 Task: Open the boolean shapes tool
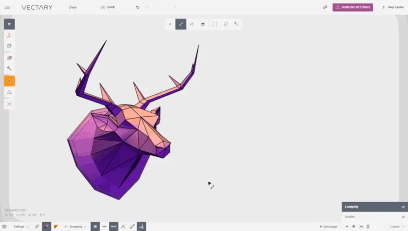click(9, 58)
